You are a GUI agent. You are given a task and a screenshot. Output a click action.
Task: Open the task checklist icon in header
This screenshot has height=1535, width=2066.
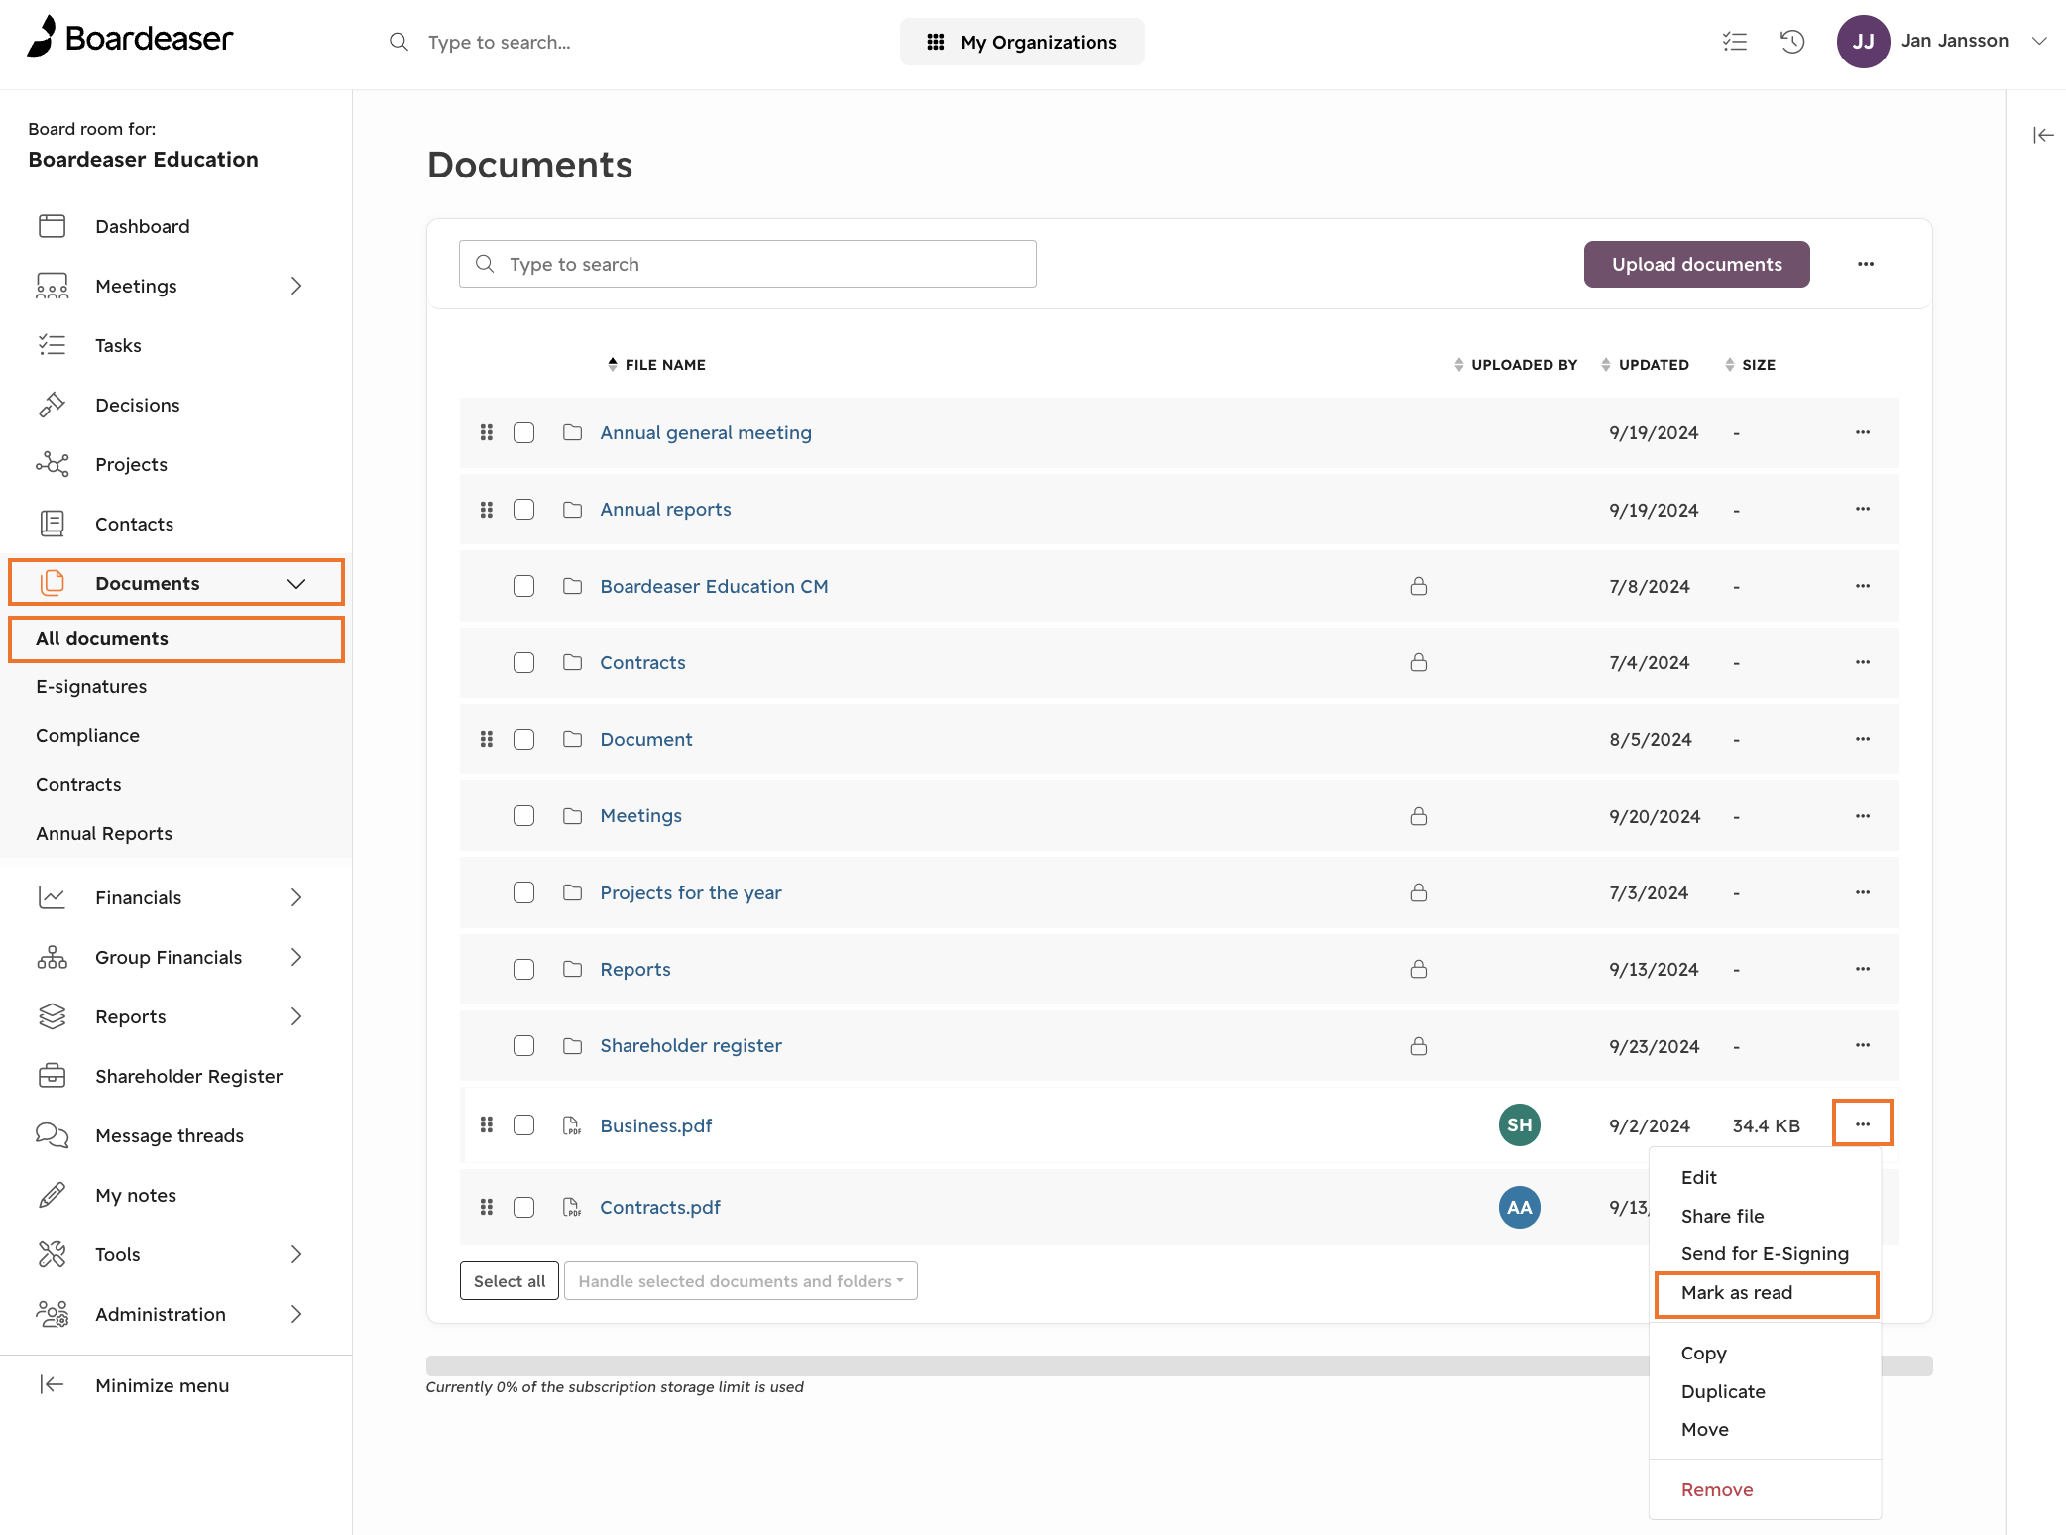(1734, 42)
